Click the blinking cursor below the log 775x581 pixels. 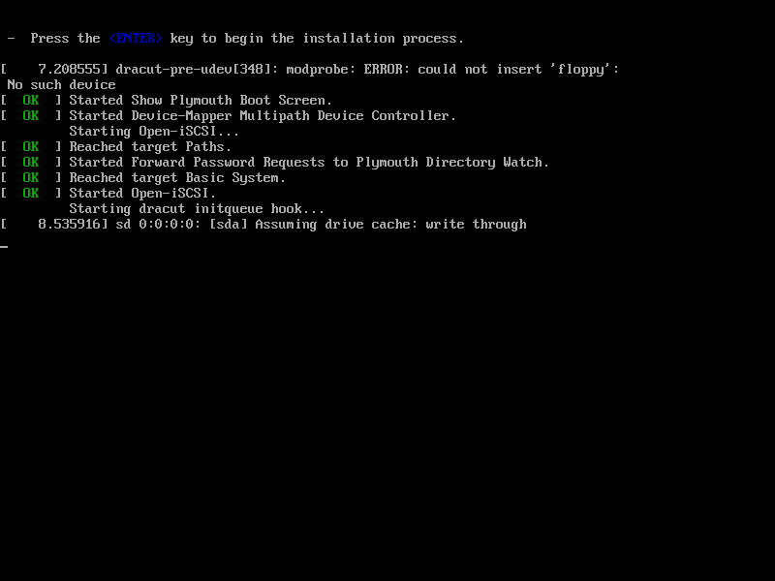4,246
